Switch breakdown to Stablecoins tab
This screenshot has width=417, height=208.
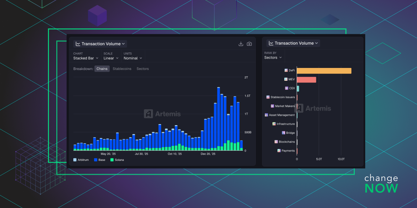pyautogui.click(x=122, y=69)
